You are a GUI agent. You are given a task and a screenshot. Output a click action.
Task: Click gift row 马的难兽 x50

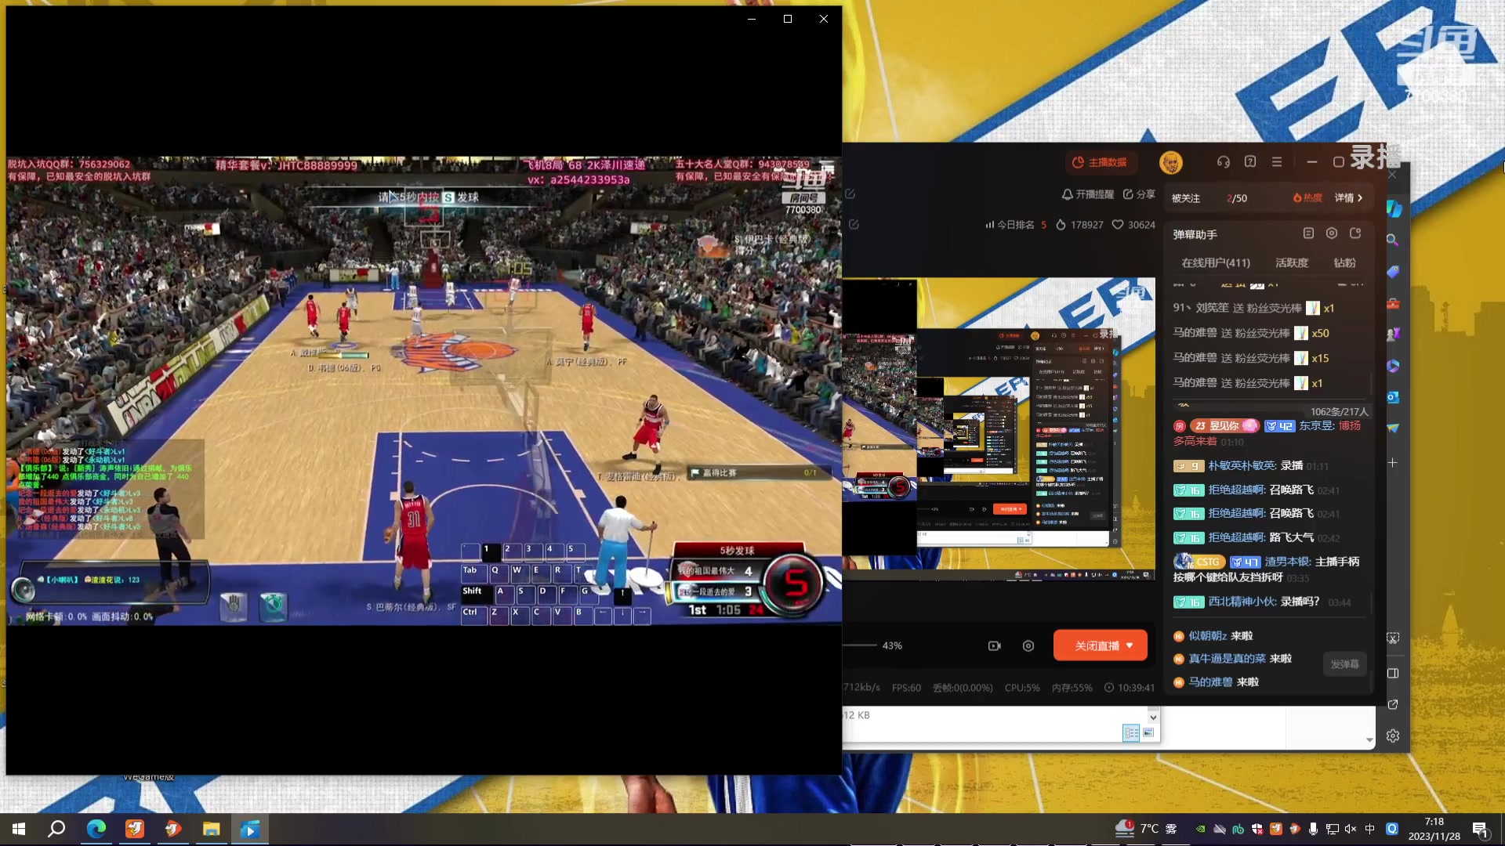point(1252,333)
